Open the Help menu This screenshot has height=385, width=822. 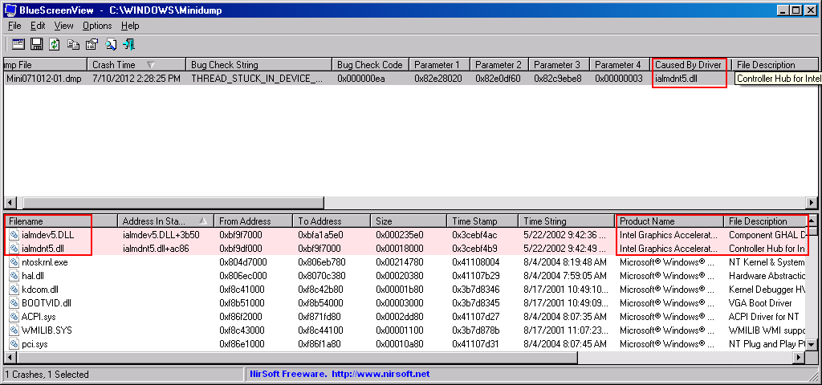click(x=130, y=26)
